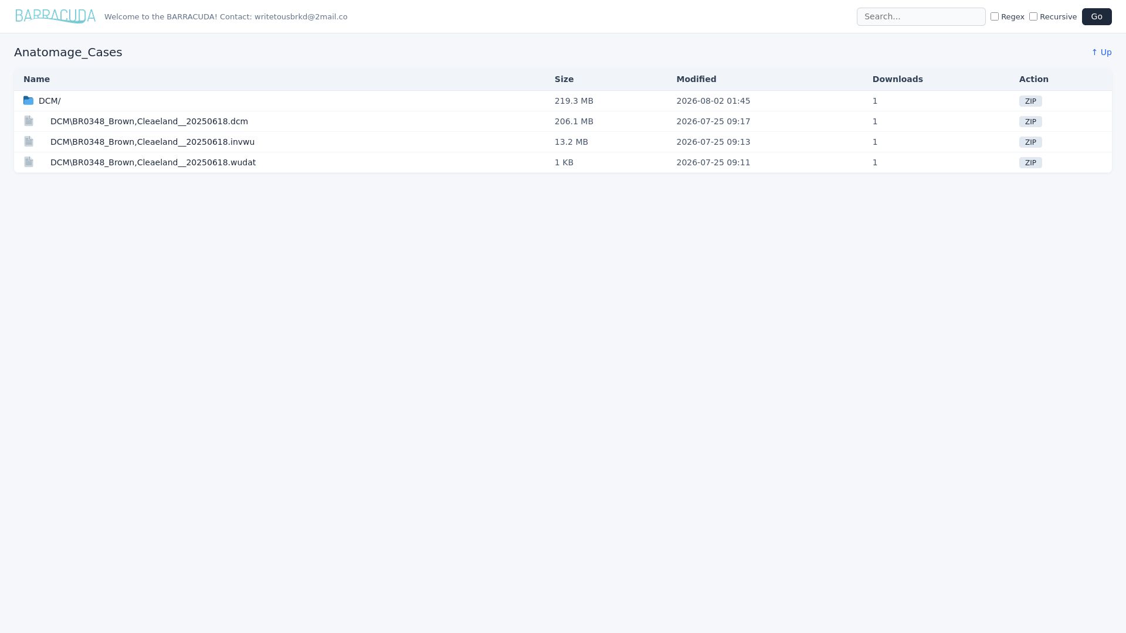Open BR0348_Brown,Cleaeland__20250618.dcm file
The width and height of the screenshot is (1126, 633).
pyautogui.click(x=149, y=121)
